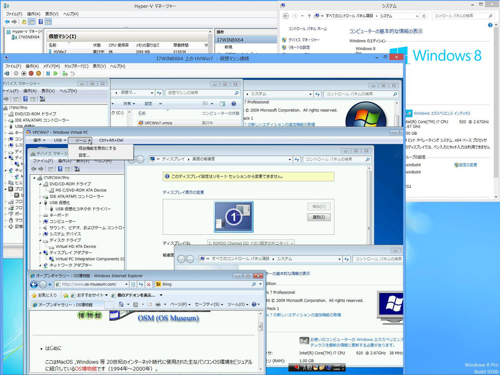
Task: Open クリップボード(C) menu in VM connection window
Action: click(x=76, y=66)
